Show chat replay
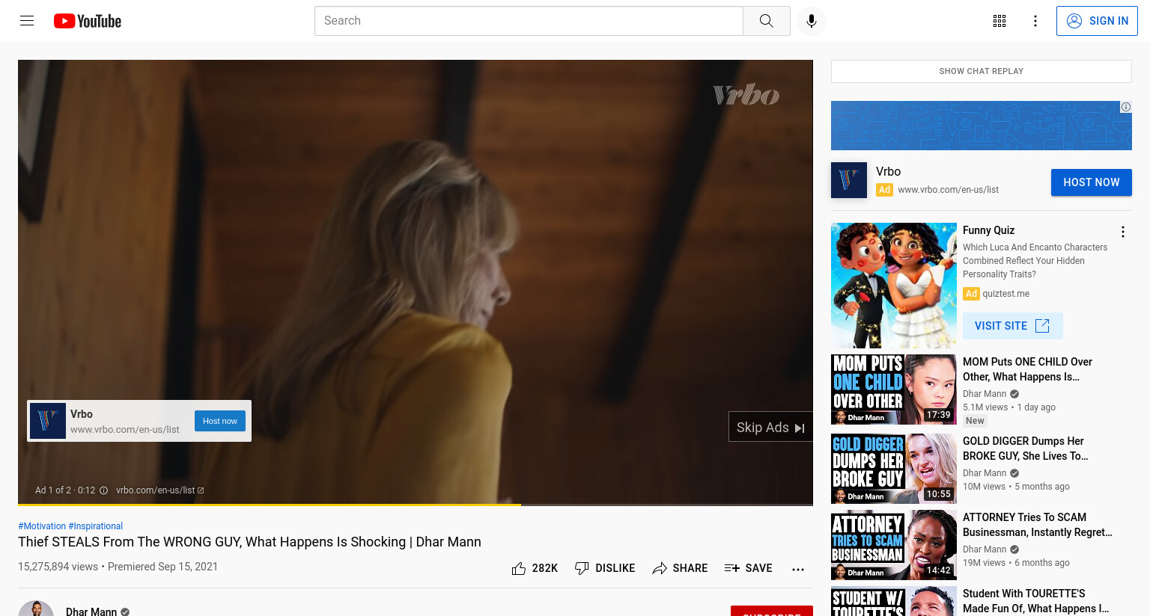This screenshot has height=616, width=1150. pyautogui.click(x=982, y=71)
